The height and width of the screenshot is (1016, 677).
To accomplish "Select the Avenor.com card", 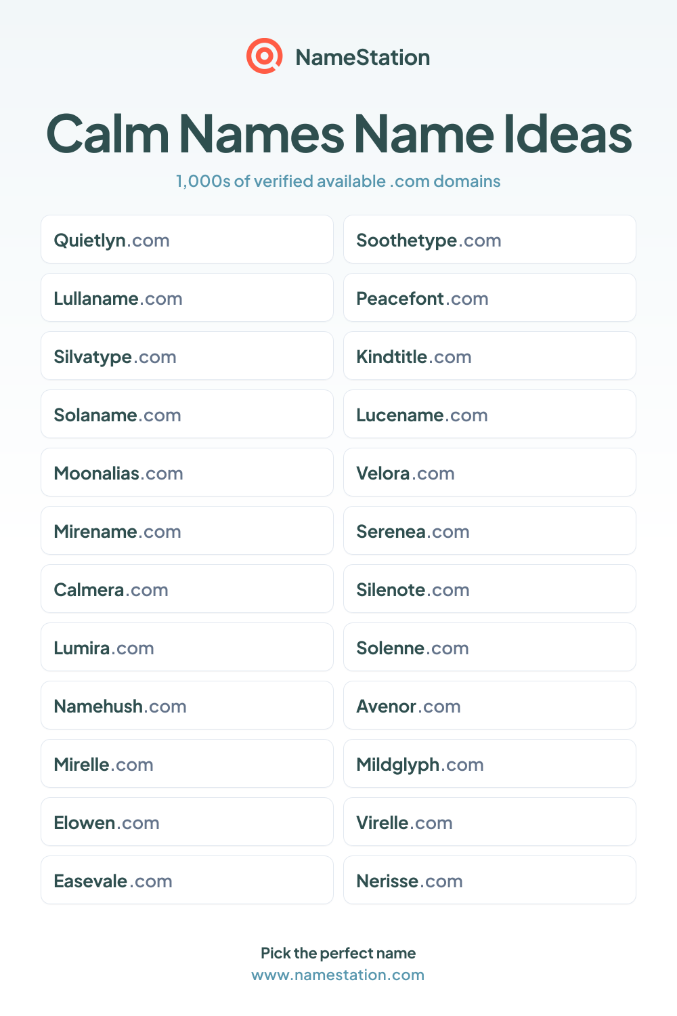I will click(x=489, y=705).
